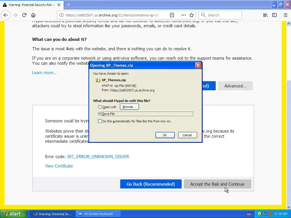Click the https://ia802507.us.archive.org source text
291x218 pixels.
click(x=132, y=91)
